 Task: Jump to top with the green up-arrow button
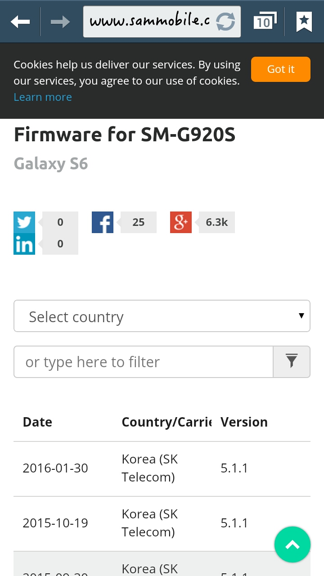point(292,544)
